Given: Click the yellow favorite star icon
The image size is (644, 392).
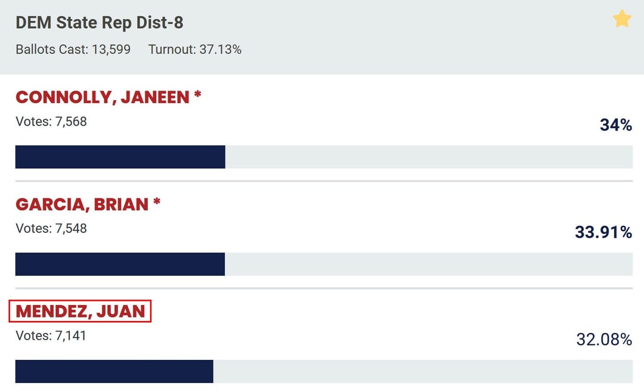Looking at the screenshot, I should [x=621, y=19].
